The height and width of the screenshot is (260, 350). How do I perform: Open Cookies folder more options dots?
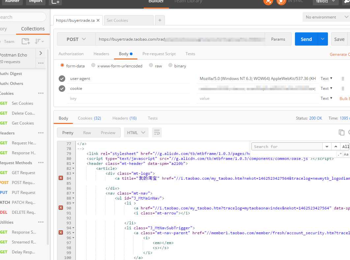(41, 93)
